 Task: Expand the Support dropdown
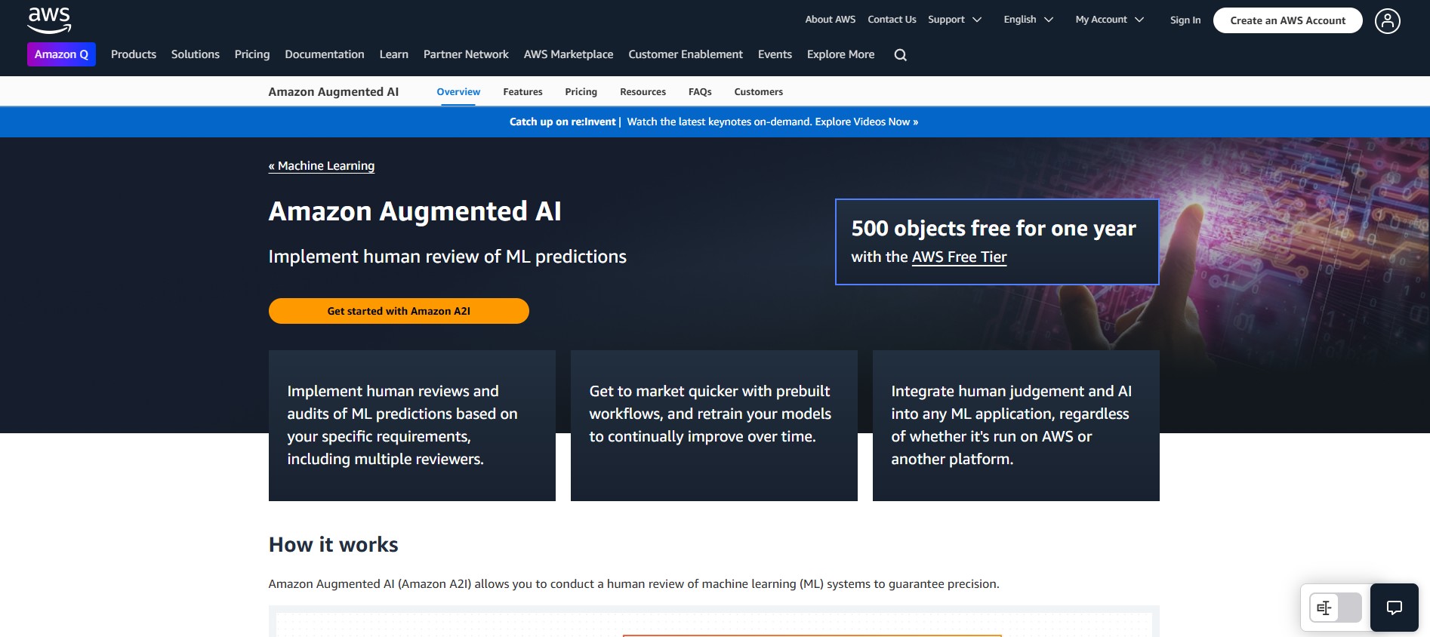pos(954,20)
